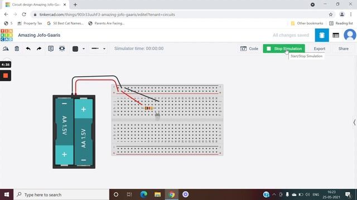Screen dimensions: 357x200
Task: Open the Reading list
Action: coord(341,23)
